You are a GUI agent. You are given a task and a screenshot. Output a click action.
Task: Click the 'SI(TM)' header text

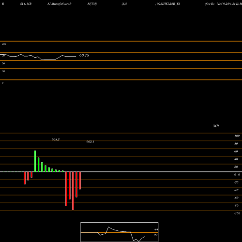(x=92, y=4)
